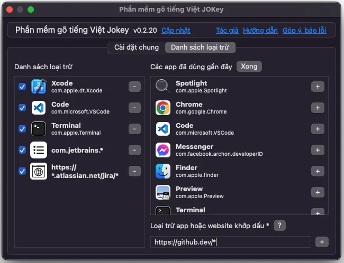The width and height of the screenshot is (344, 263).
Task: Click the Preview icon in recent apps
Action: pyautogui.click(x=163, y=192)
